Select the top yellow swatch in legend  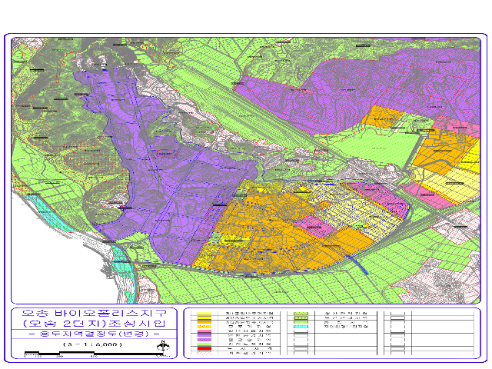point(204,314)
